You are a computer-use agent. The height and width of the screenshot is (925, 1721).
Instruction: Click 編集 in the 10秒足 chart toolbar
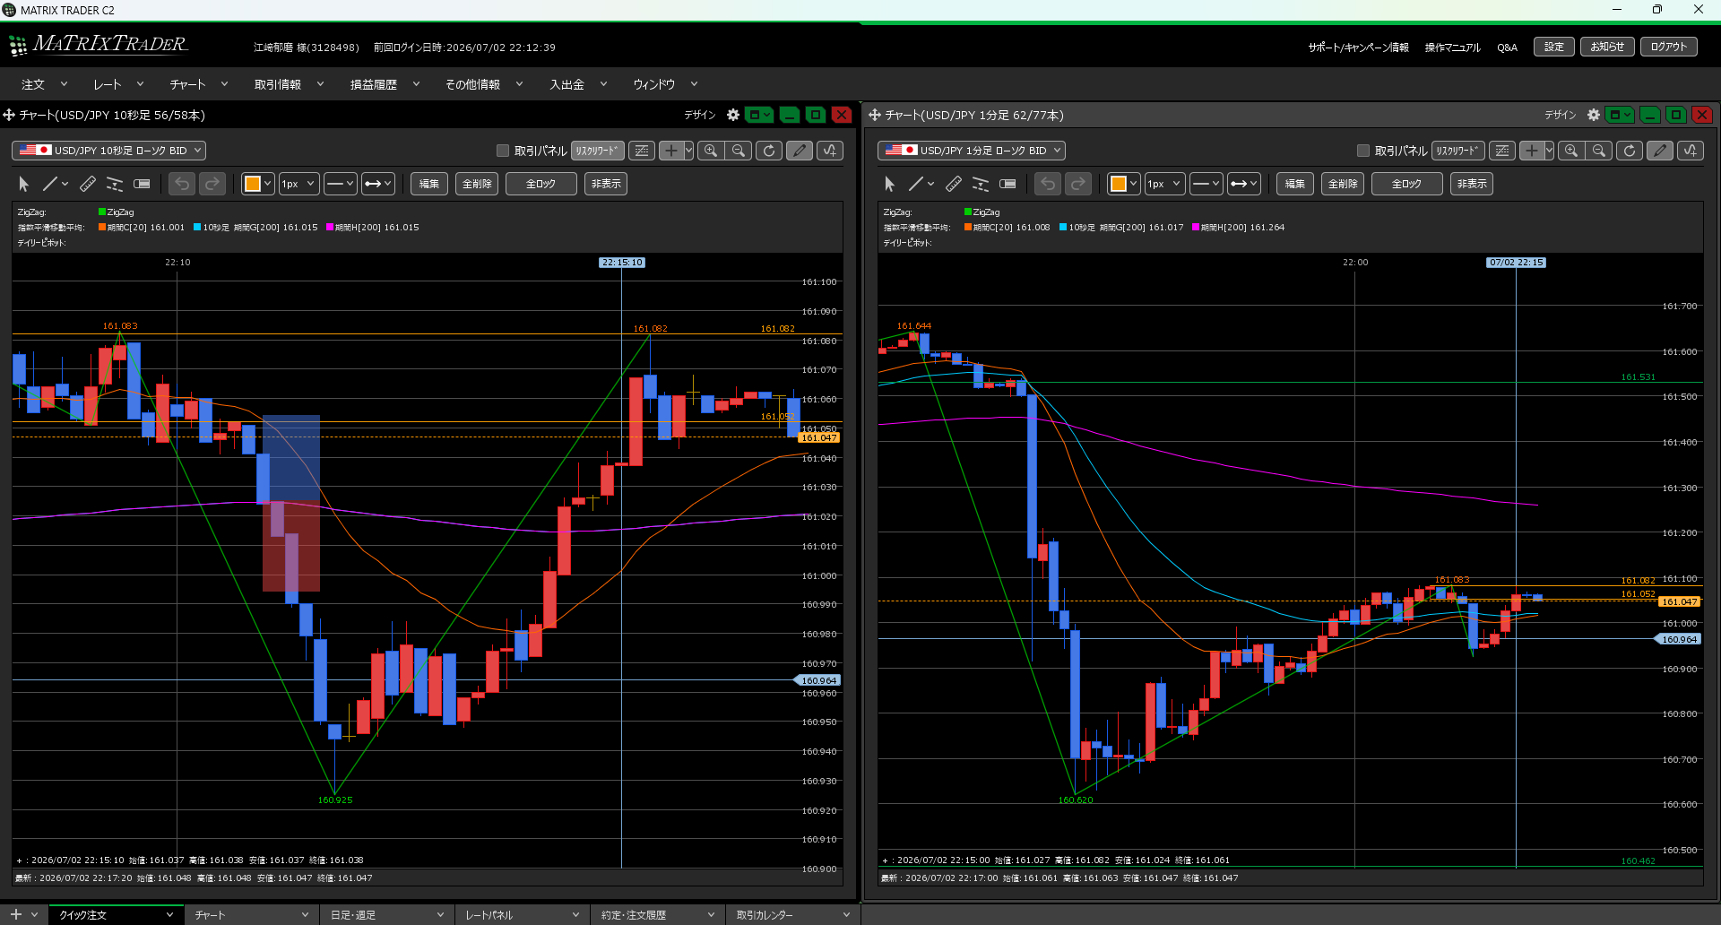[x=429, y=184]
